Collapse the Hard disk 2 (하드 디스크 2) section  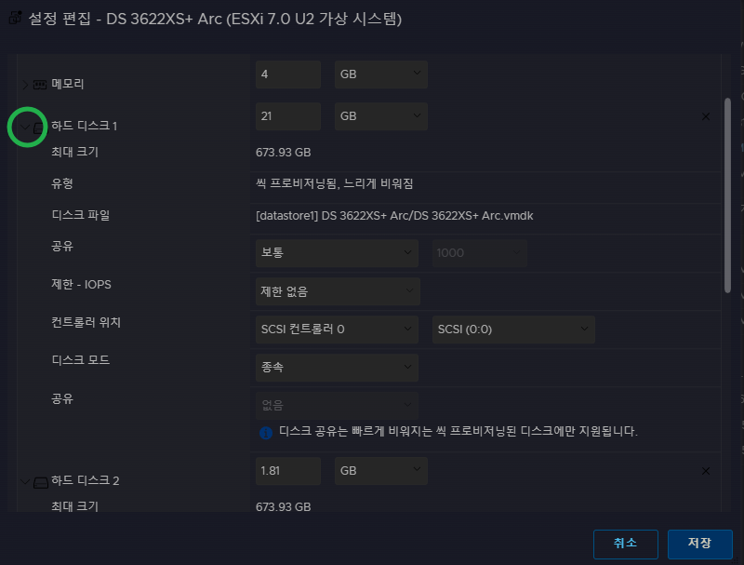[x=25, y=482]
